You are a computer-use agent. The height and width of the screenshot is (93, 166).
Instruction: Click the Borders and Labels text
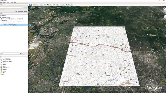click(7, 61)
